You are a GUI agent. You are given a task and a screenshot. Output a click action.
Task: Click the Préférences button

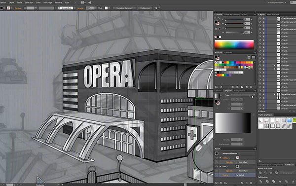point(145,8)
